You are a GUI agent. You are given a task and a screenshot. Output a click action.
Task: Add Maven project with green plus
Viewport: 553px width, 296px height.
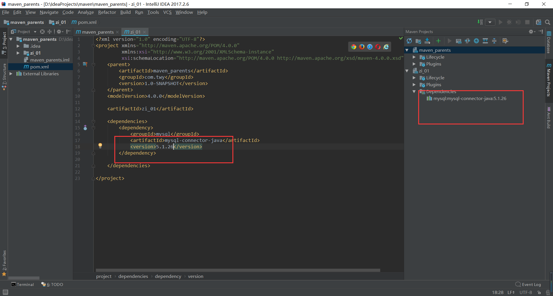tap(438, 41)
